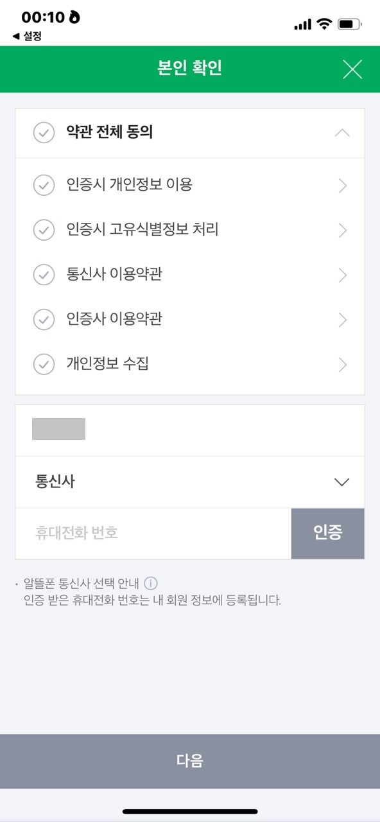Check the 인증시 개인정보 이용 checkbox
This screenshot has height=822, width=380.
(x=44, y=185)
